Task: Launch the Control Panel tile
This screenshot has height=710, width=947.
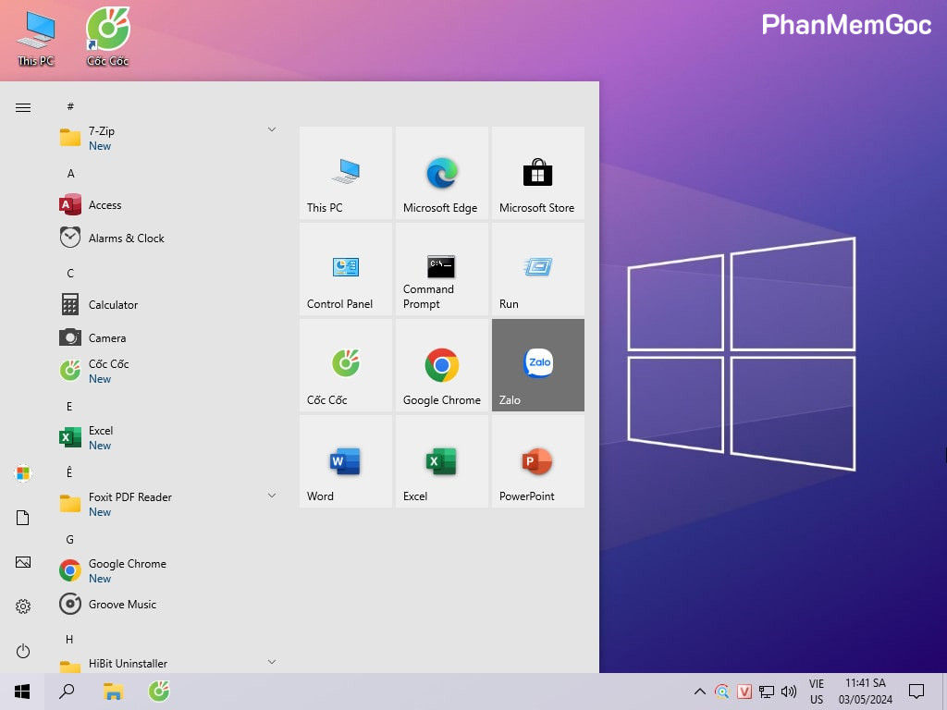Action: 345,269
